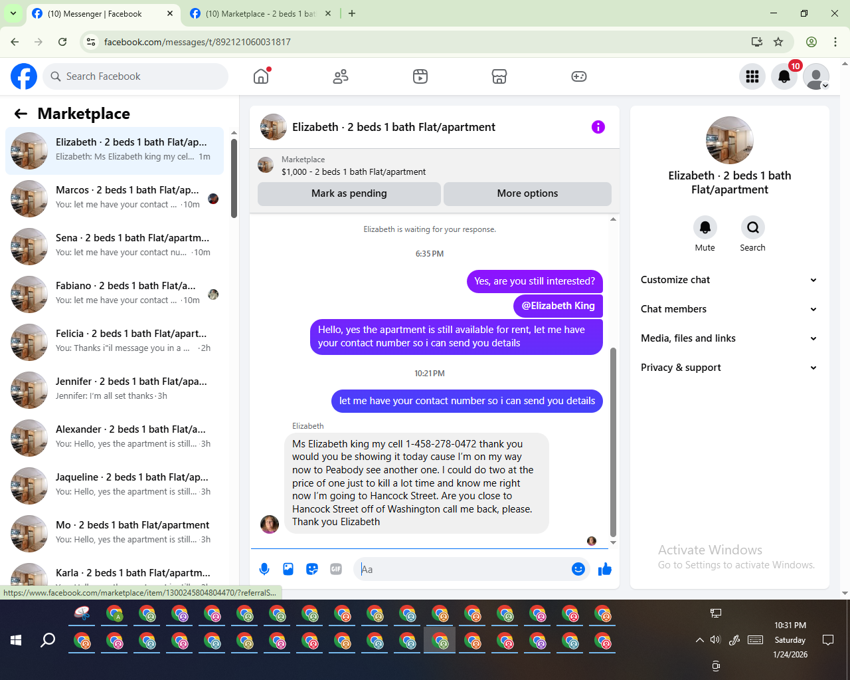The width and height of the screenshot is (850, 680).
Task: Open the $1,000 - 2 beds listing link
Action: 354,171
